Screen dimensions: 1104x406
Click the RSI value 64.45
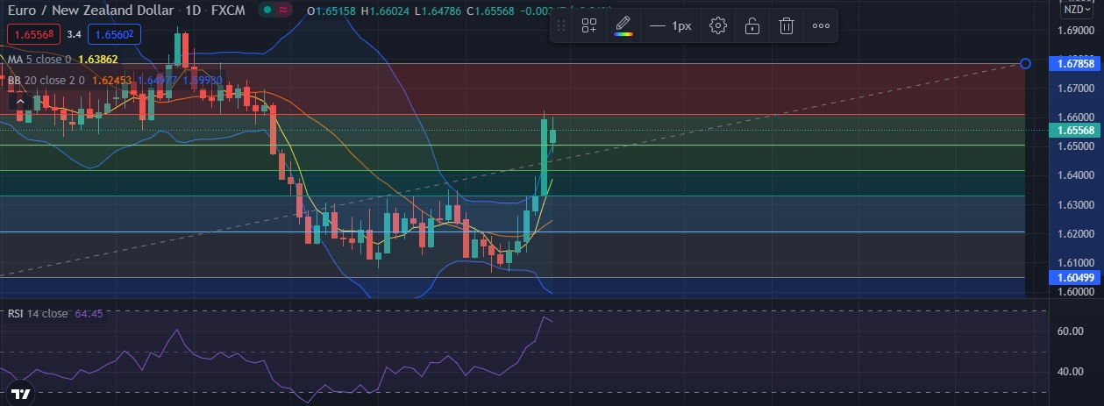(89, 314)
